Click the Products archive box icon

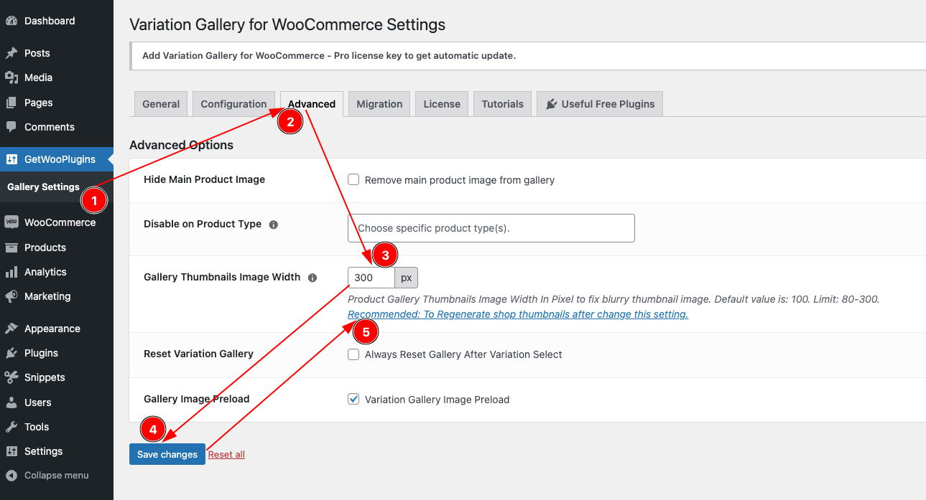11,247
